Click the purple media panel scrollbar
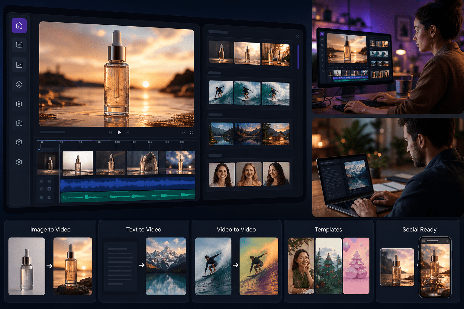Screen dimensions: 464x309 [x=298, y=57]
